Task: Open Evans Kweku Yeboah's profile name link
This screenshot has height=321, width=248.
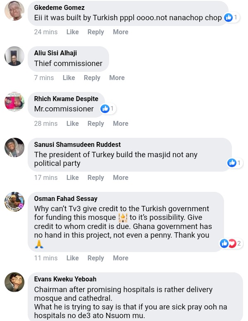Action: click(65, 279)
